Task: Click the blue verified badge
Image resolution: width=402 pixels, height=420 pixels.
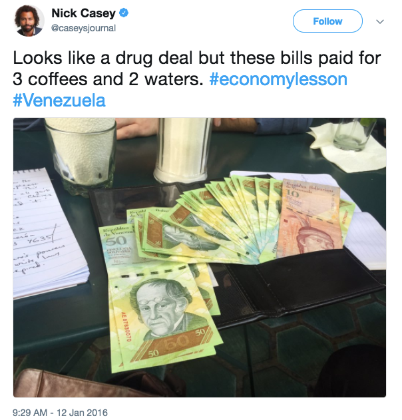Action: point(124,13)
